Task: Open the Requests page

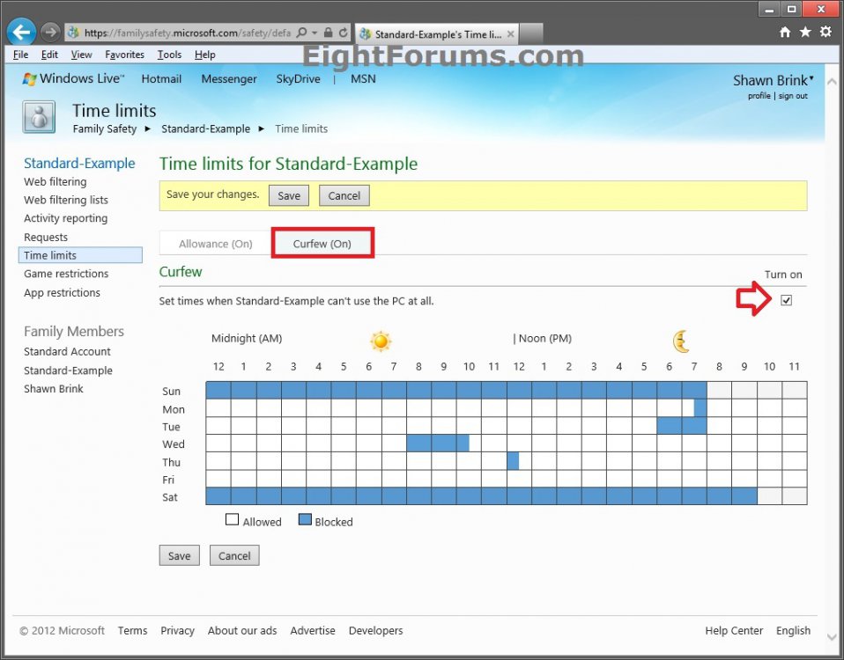Action: 46,237
